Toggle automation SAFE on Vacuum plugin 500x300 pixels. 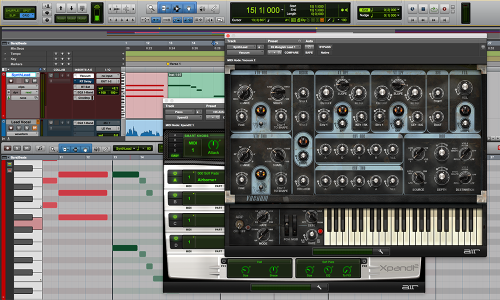tap(309, 52)
